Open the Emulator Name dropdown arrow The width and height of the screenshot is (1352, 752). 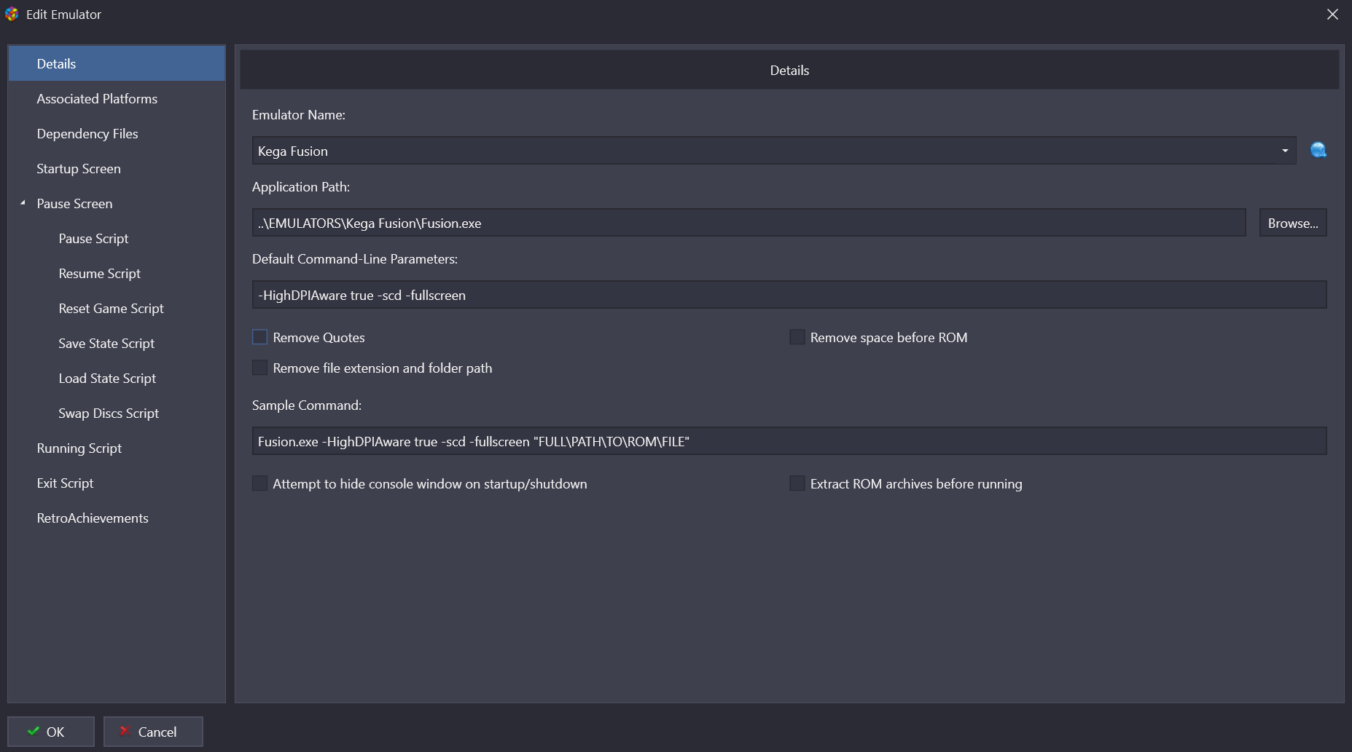coord(1284,151)
